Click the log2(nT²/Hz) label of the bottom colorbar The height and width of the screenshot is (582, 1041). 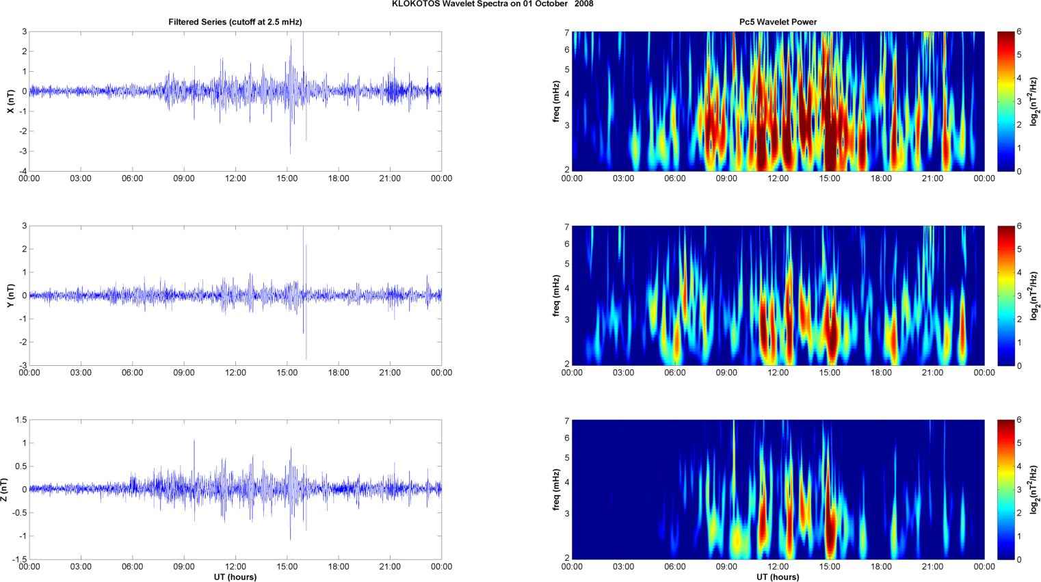(1034, 490)
